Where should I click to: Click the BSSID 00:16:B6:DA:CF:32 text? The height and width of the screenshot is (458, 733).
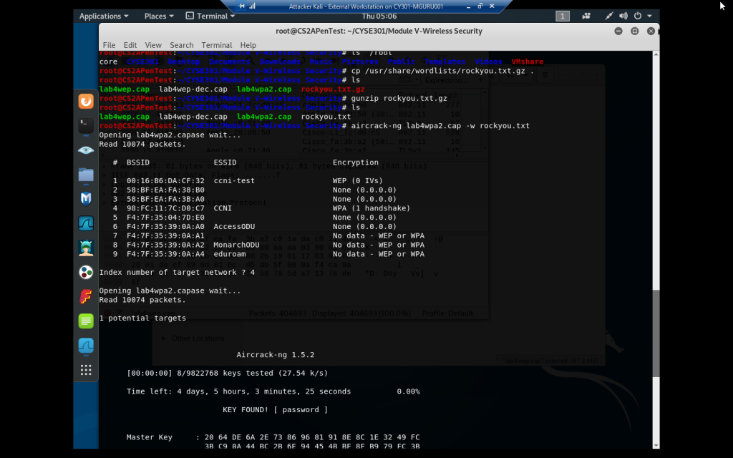click(x=165, y=181)
